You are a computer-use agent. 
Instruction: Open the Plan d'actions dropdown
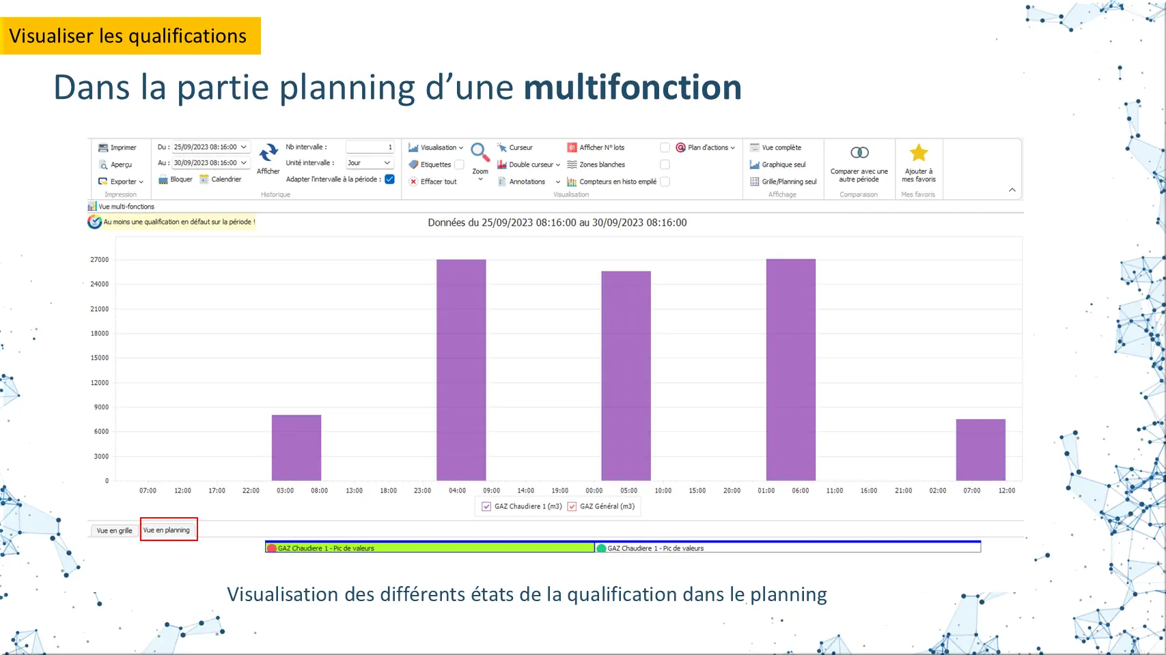(x=706, y=147)
